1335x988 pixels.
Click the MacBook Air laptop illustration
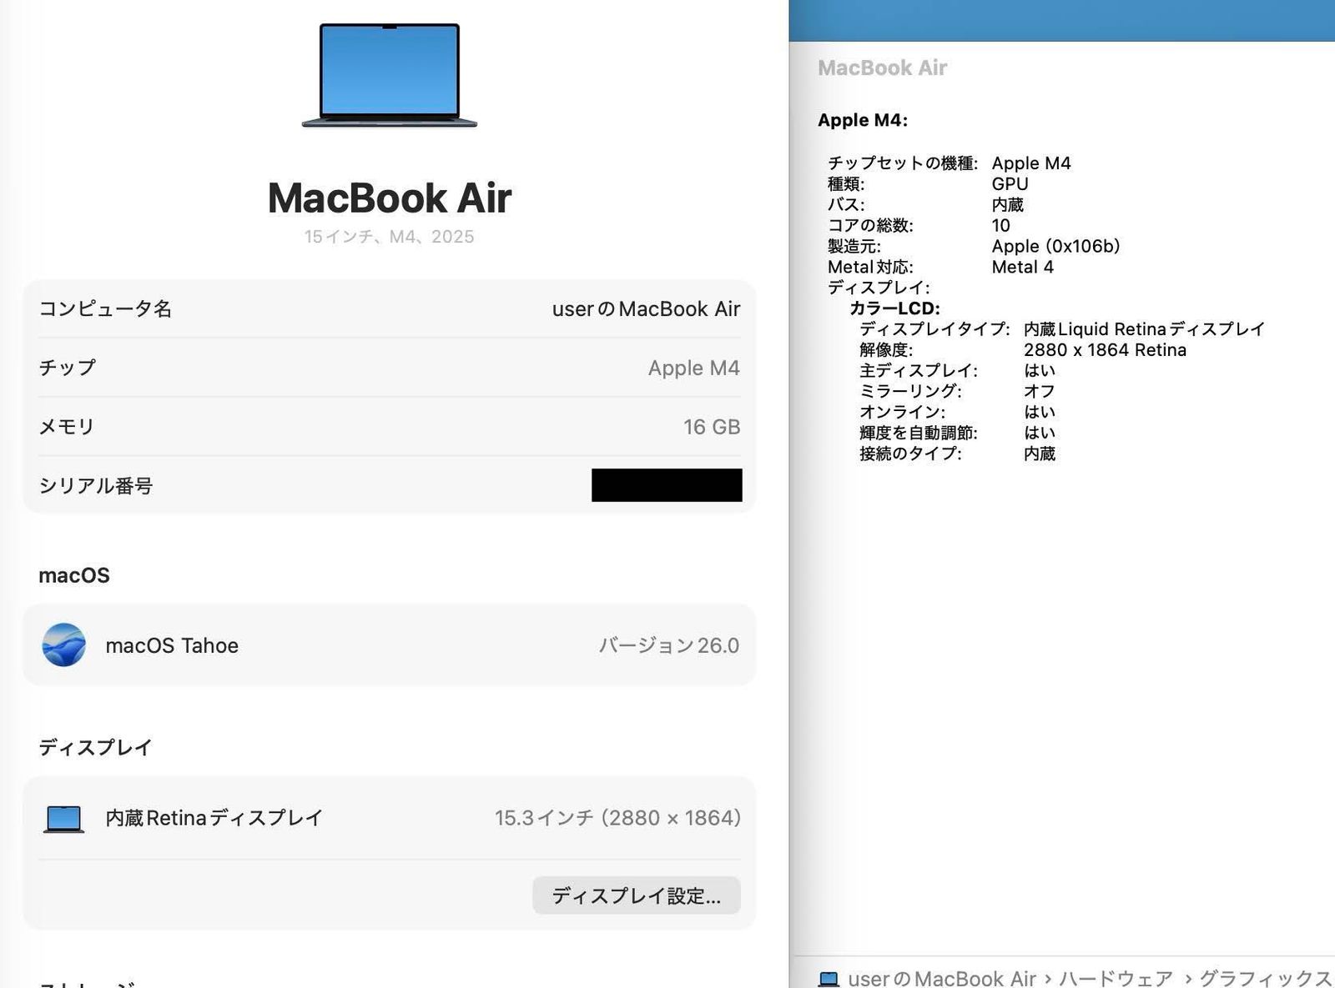pyautogui.click(x=389, y=75)
